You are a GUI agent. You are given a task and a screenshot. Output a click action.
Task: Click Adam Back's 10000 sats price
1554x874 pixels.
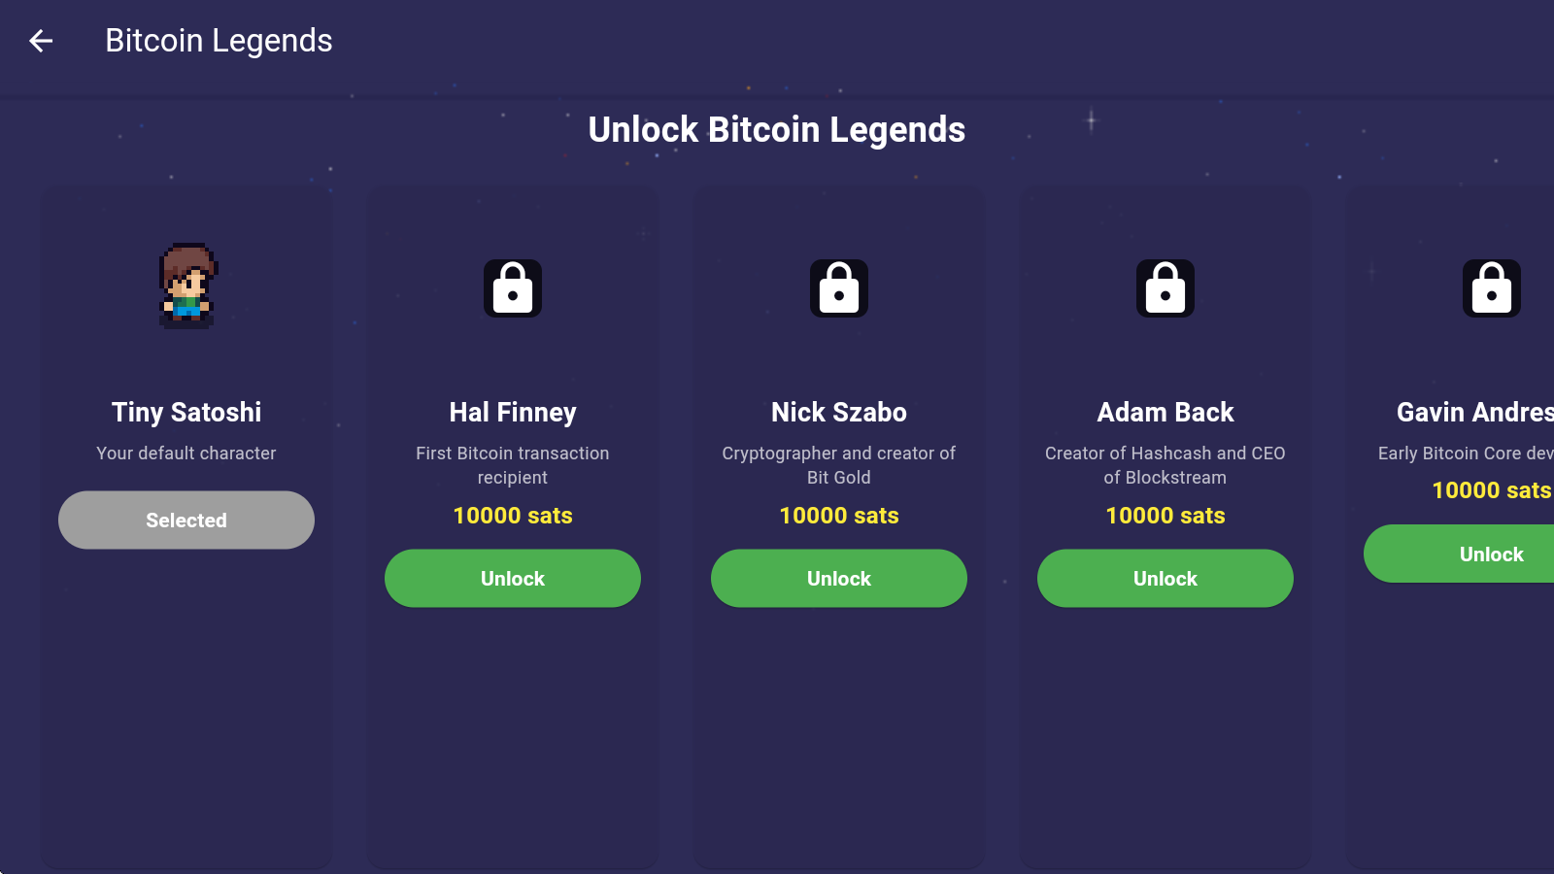pos(1165,516)
